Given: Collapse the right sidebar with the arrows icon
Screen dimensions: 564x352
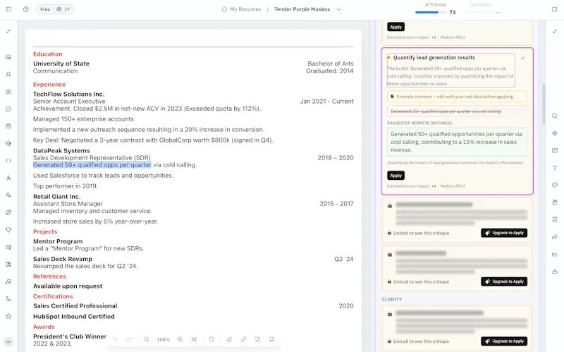Looking at the screenshot, I should pos(555,31).
